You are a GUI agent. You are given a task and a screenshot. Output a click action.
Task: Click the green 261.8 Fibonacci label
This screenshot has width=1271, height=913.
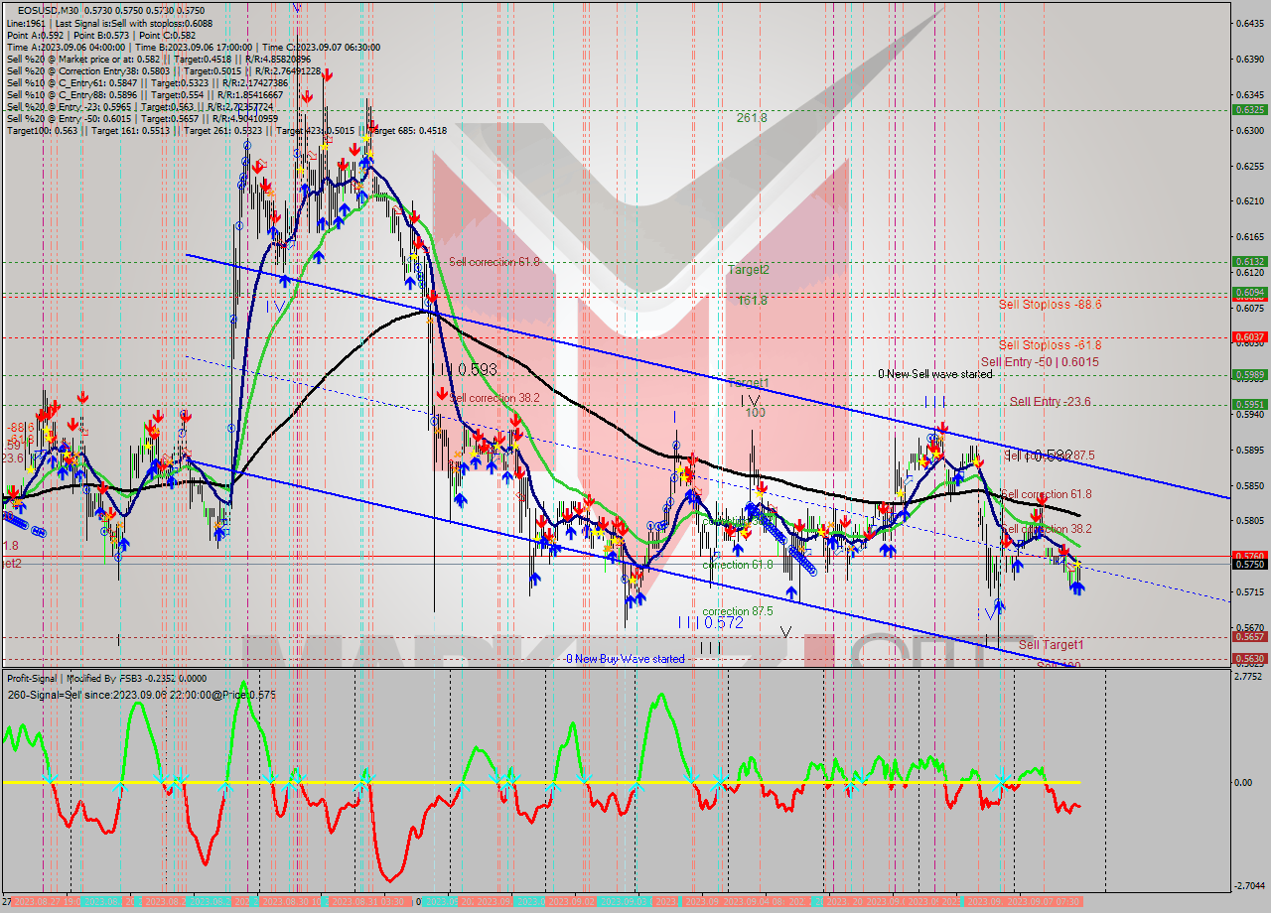click(752, 117)
